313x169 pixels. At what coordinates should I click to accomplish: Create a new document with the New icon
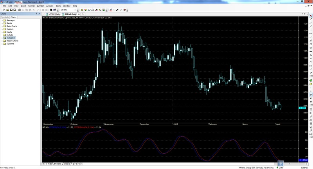4,10
